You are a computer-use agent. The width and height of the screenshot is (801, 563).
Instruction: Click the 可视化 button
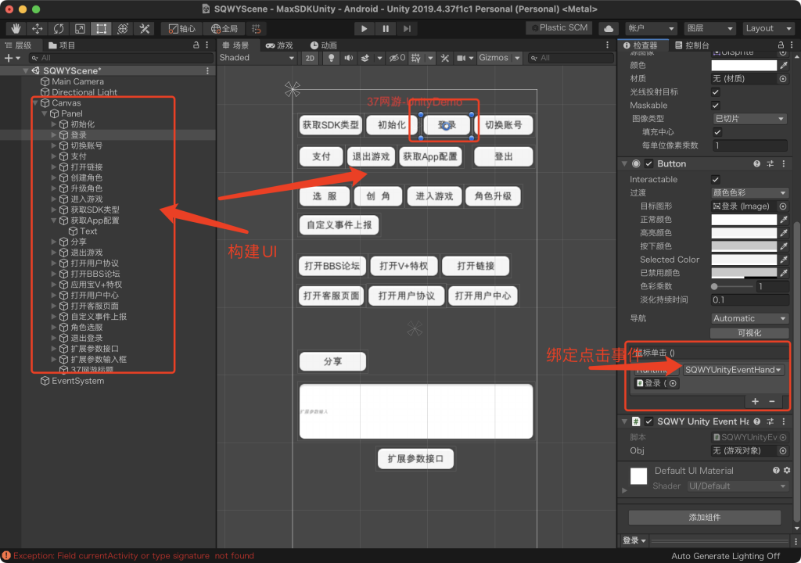pyautogui.click(x=749, y=333)
